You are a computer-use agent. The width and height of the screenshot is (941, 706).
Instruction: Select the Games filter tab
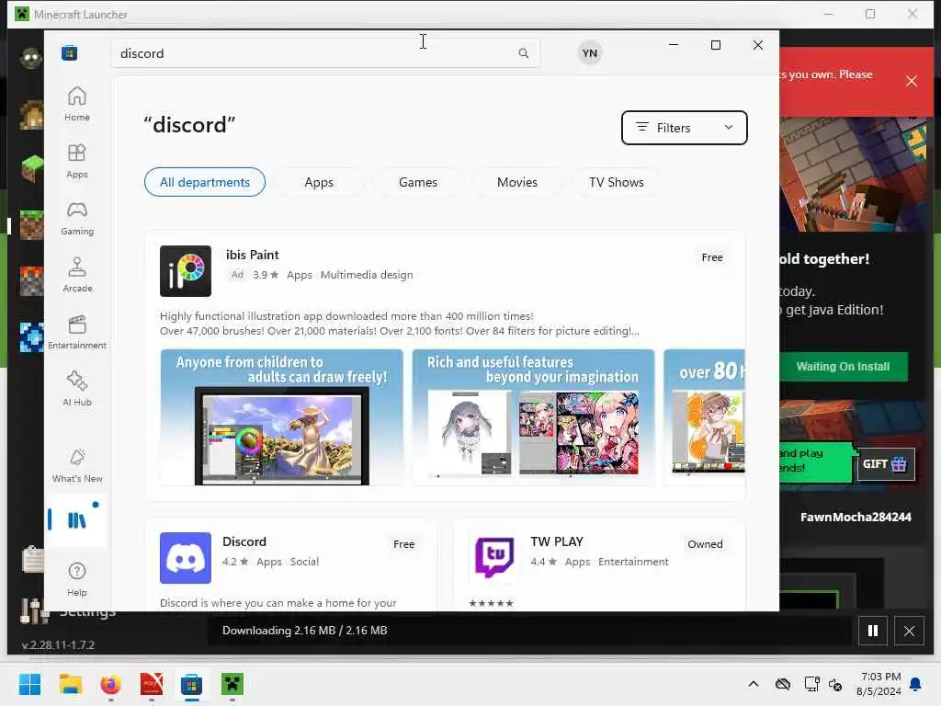point(418,182)
